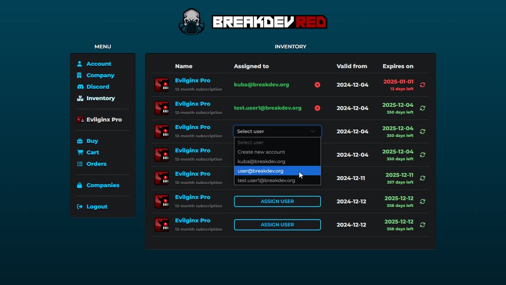The width and height of the screenshot is (506, 285).
Task: Click refresh icon on last license row
Action: pyautogui.click(x=423, y=225)
